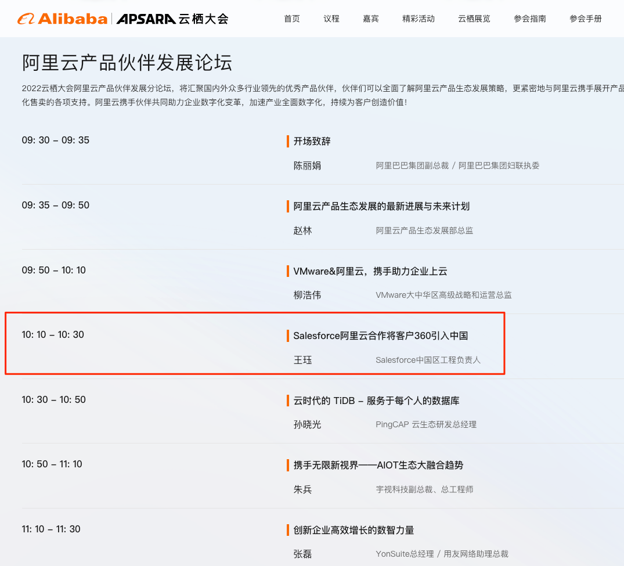Click Salesforce阿里云合作将客户360引入中国 session title
624x566 pixels.
tap(380, 336)
